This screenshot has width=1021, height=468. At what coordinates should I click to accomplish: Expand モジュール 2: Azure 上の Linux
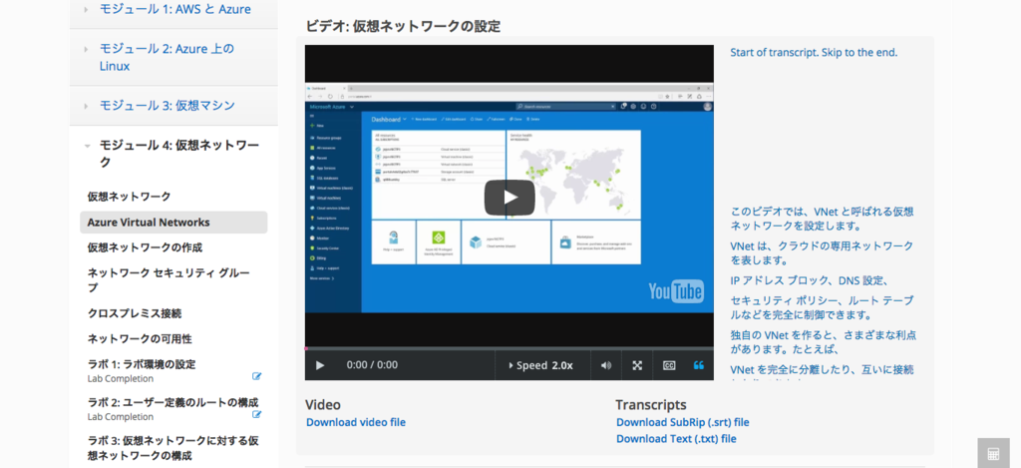173,57
